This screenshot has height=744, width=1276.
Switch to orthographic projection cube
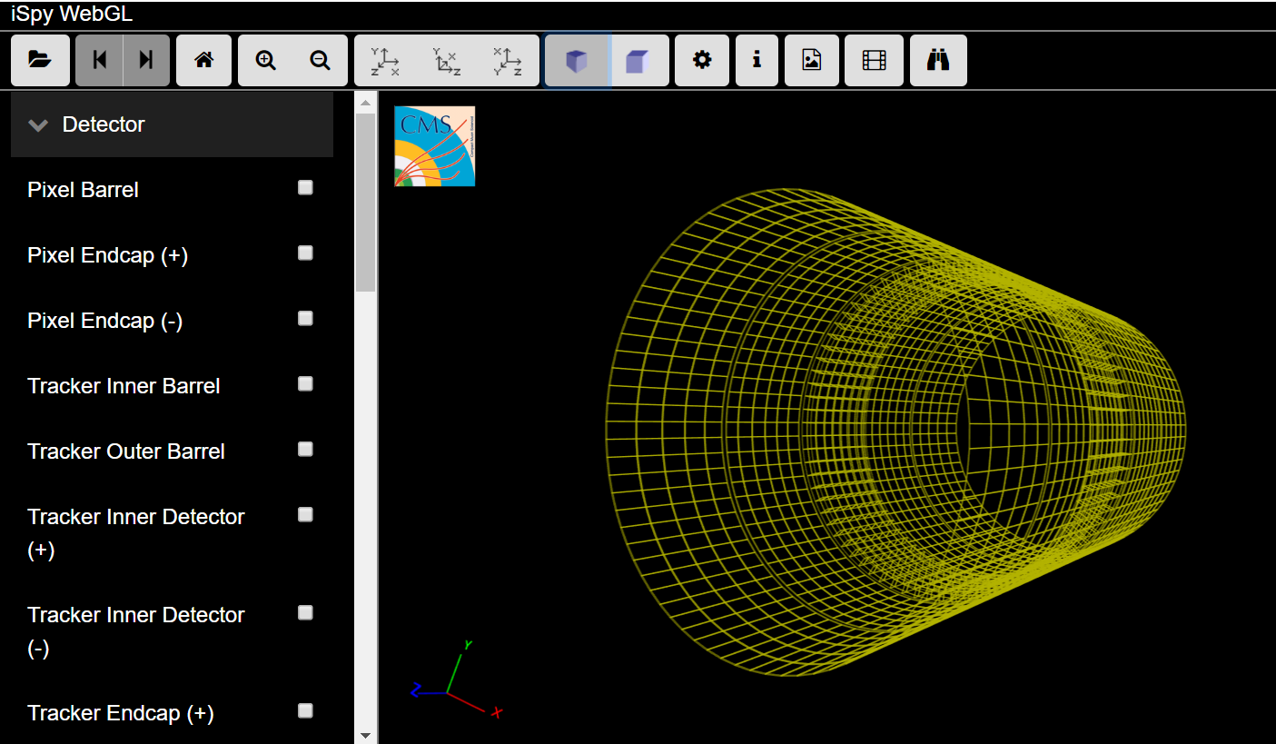point(638,61)
